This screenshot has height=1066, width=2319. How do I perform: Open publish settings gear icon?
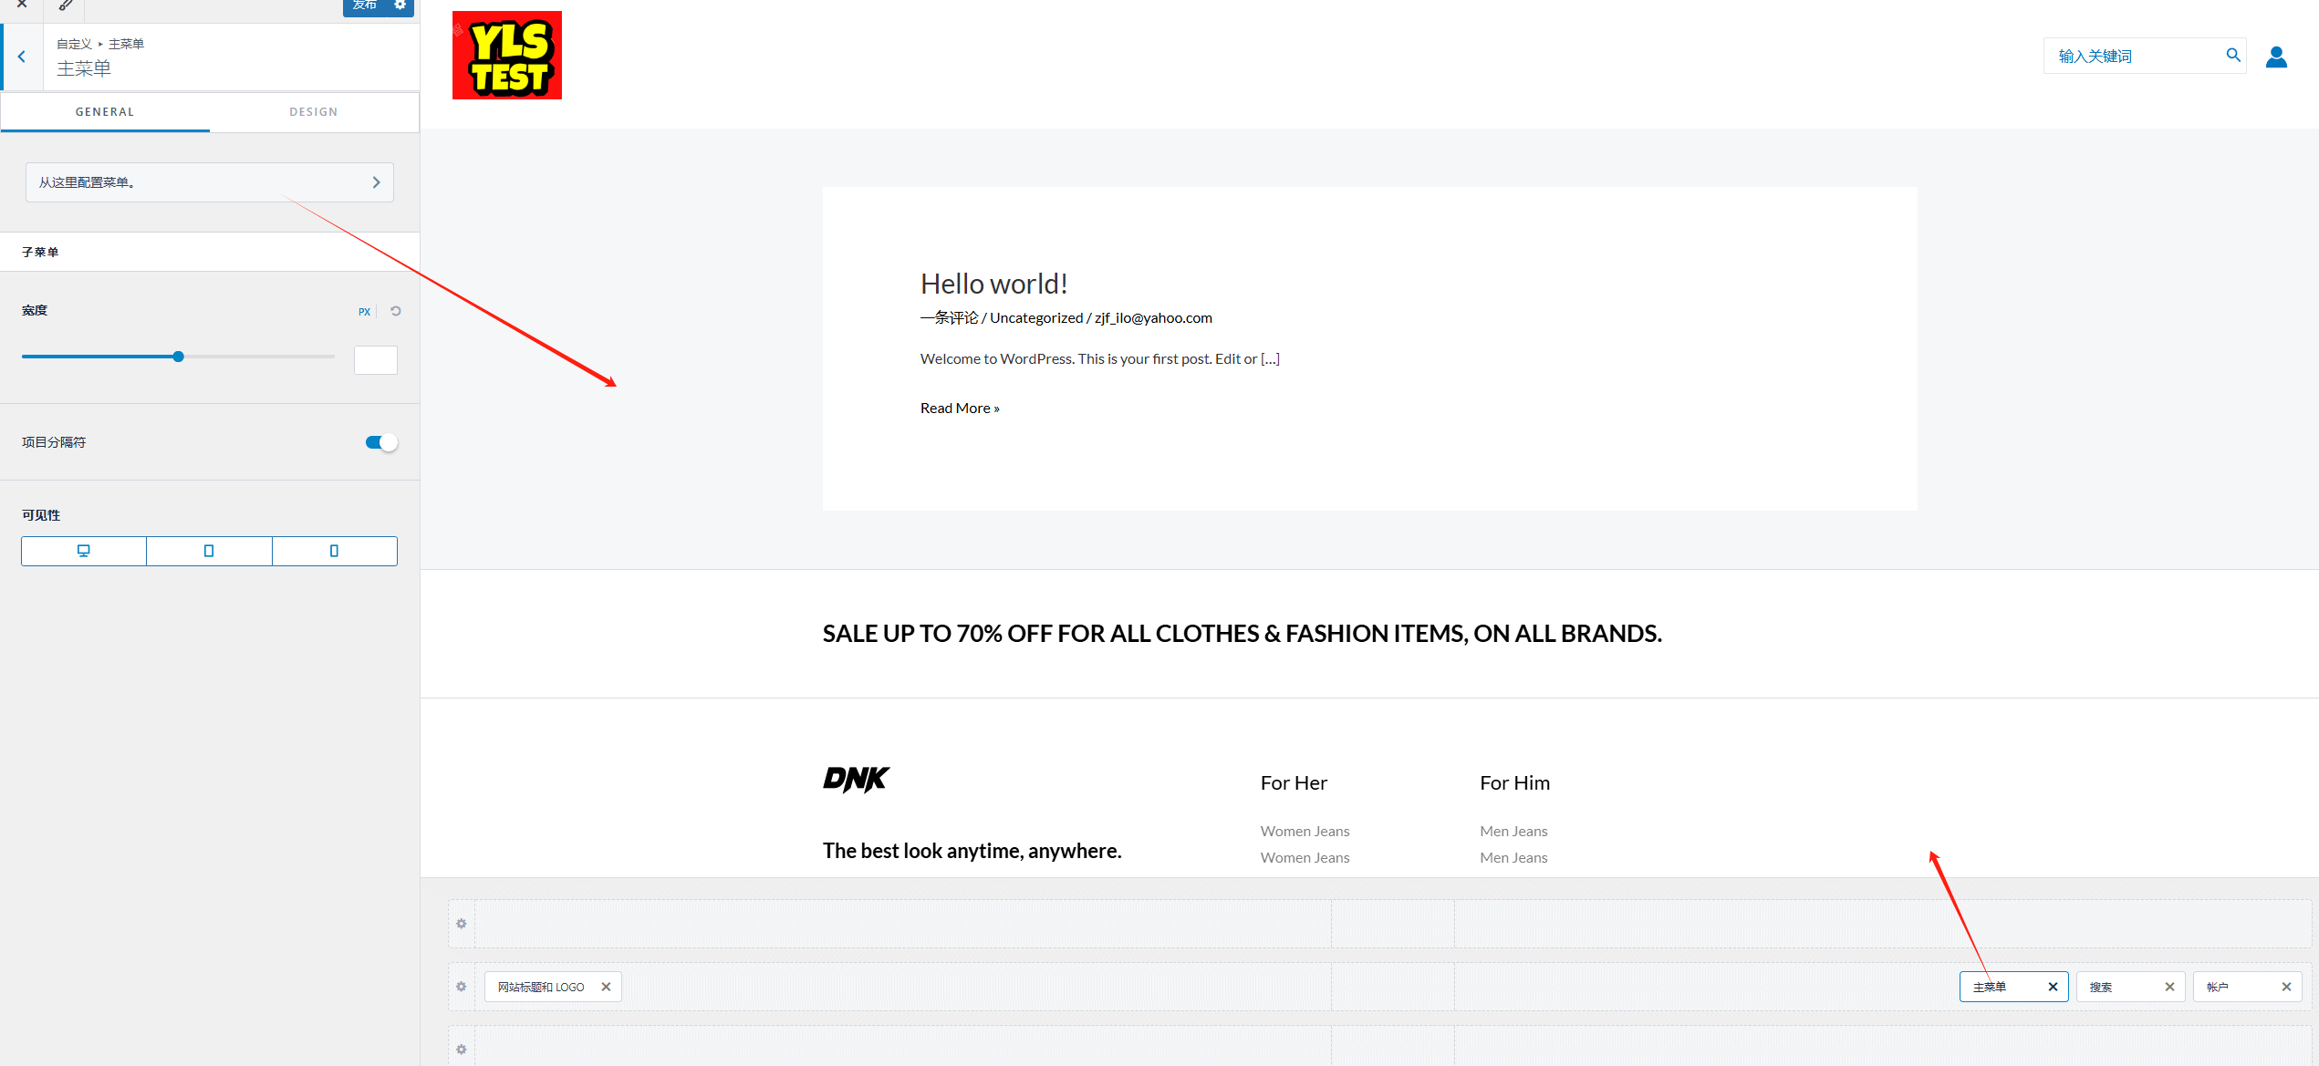click(400, 5)
